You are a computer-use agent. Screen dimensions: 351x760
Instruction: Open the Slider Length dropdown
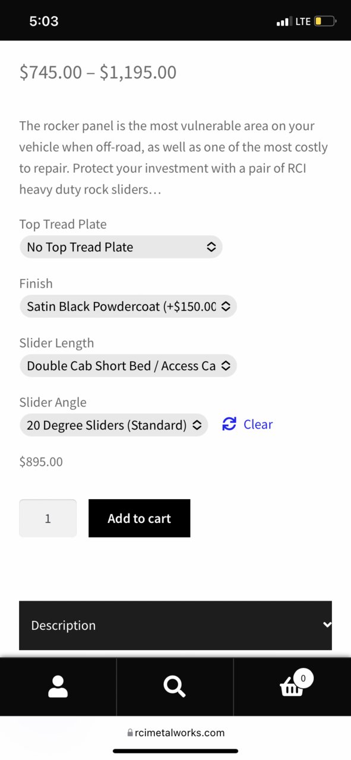click(x=128, y=365)
